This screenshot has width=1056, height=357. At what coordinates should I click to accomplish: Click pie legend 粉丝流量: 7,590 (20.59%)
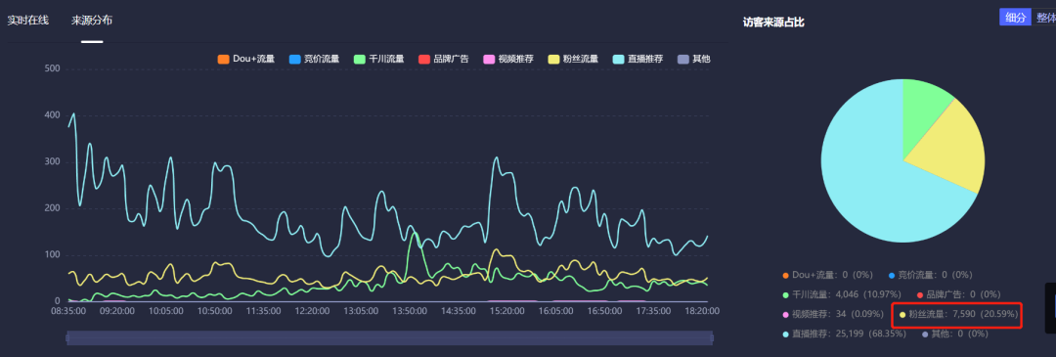point(958,314)
